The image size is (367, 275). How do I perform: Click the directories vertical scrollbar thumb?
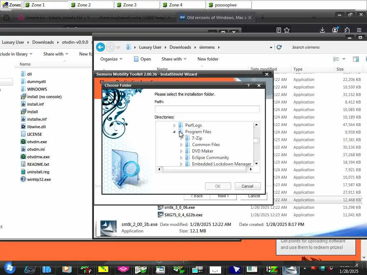click(x=257, y=140)
